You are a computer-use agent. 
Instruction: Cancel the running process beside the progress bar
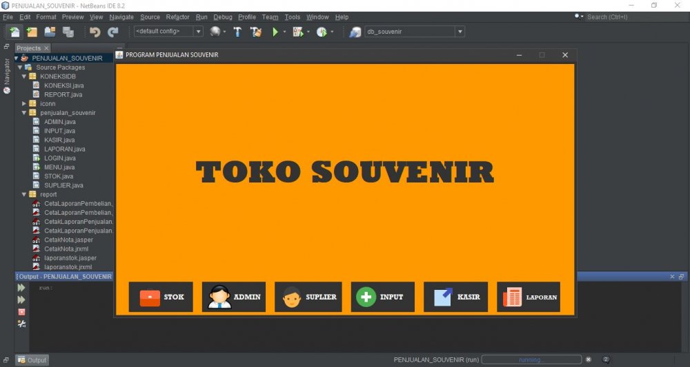click(589, 359)
